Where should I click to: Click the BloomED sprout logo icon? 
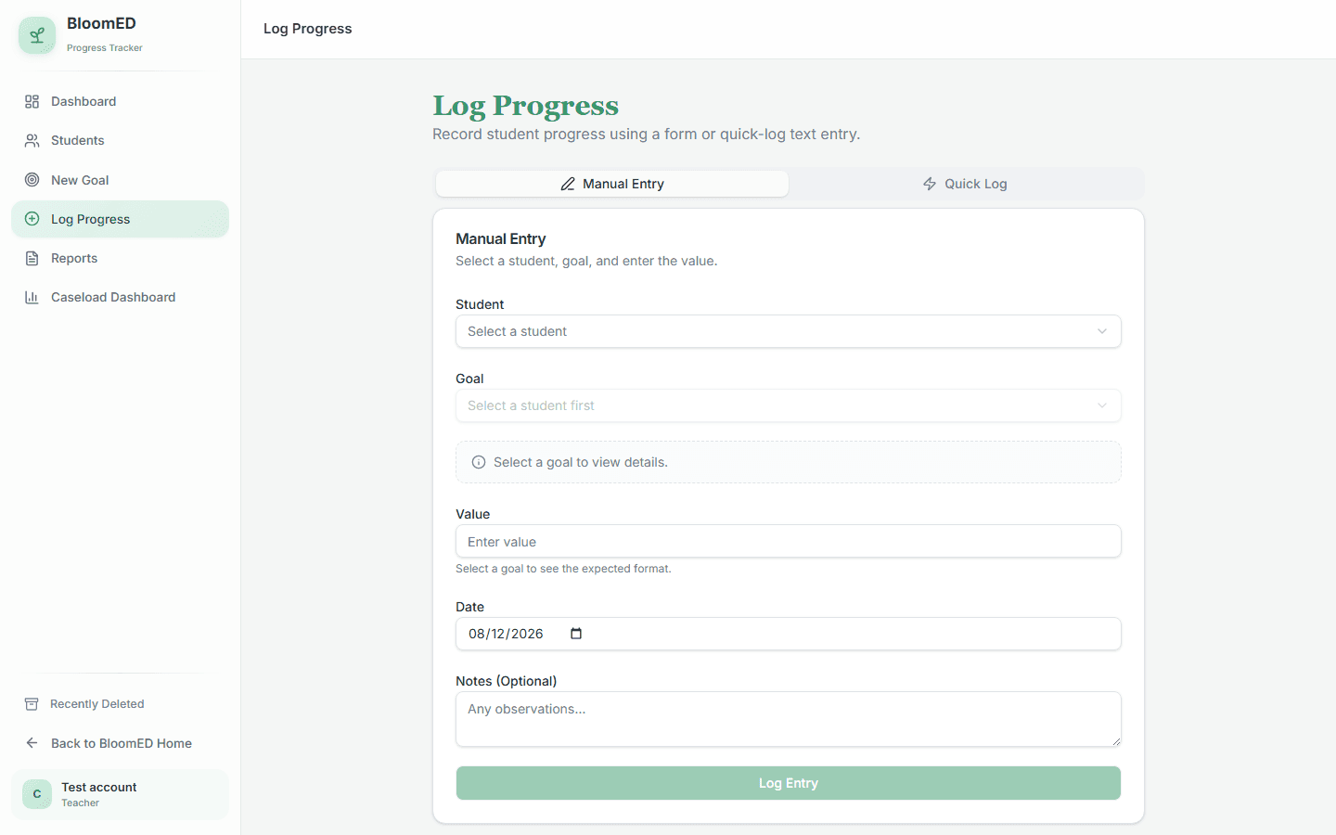[x=37, y=35]
